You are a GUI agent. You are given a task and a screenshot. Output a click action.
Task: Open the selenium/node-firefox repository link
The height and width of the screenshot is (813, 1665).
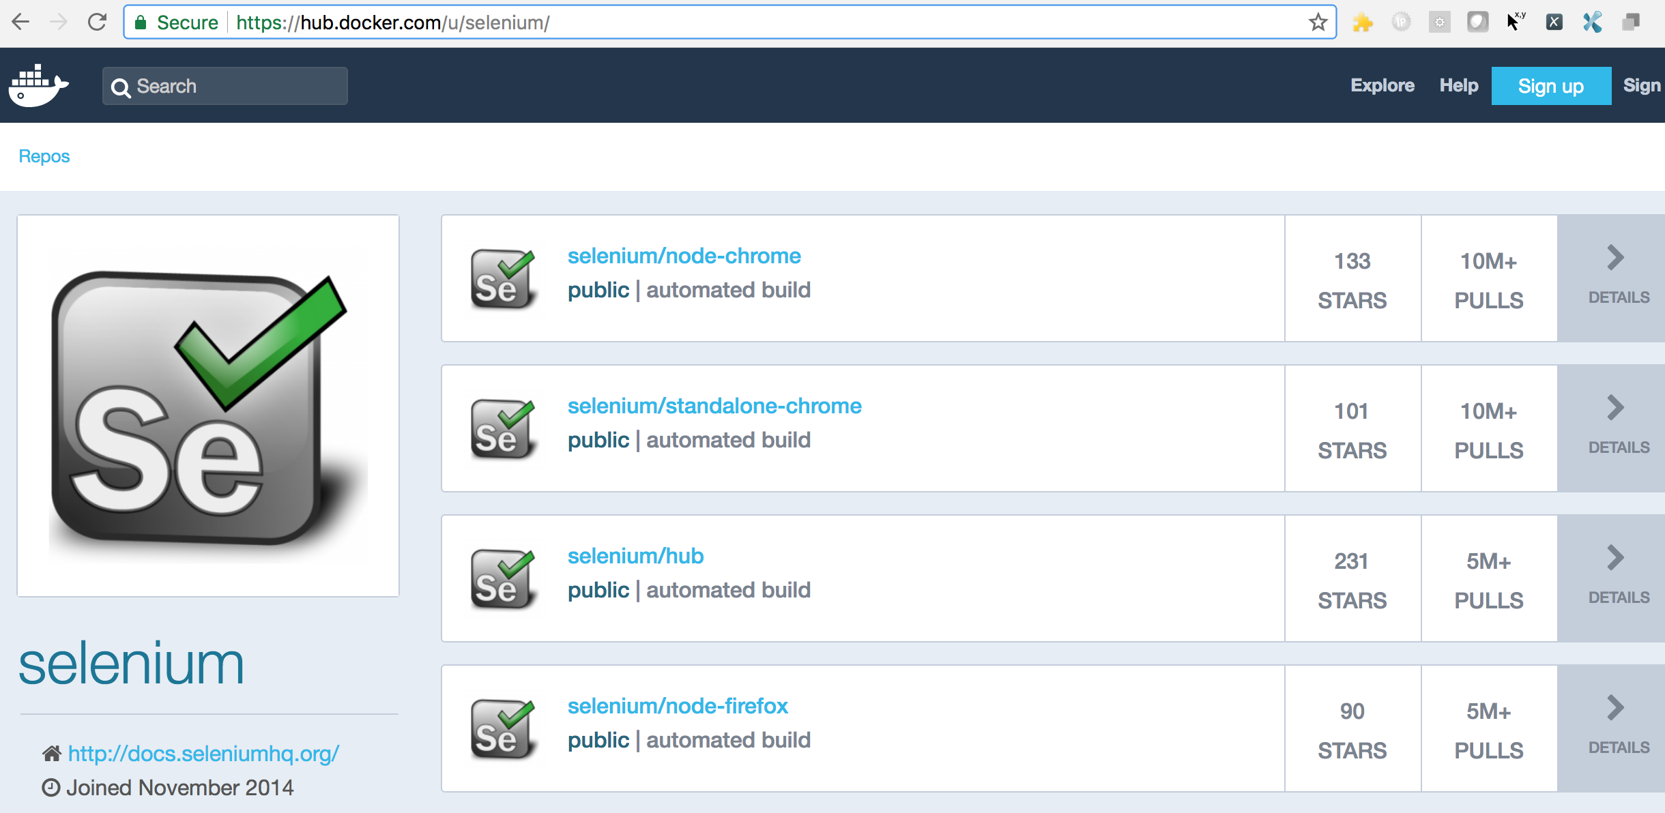click(678, 706)
